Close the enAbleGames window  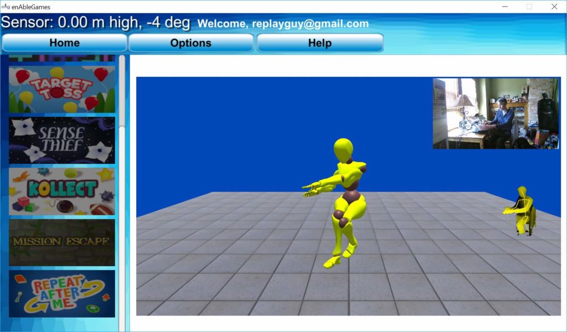click(x=554, y=7)
